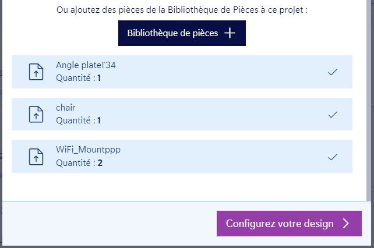Click the checkmark on the Angle platel`34 row
This screenshot has width=374, height=248.
click(x=333, y=72)
